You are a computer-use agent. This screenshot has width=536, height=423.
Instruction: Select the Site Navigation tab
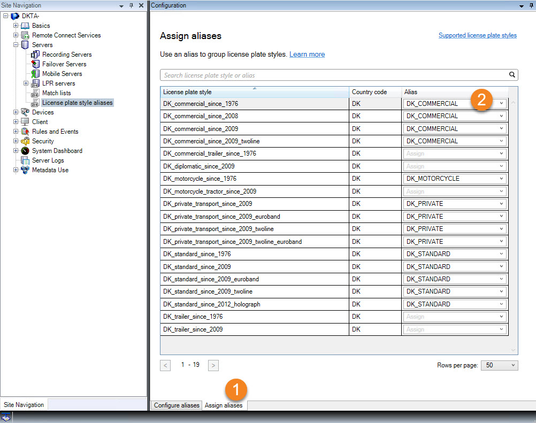(x=24, y=405)
